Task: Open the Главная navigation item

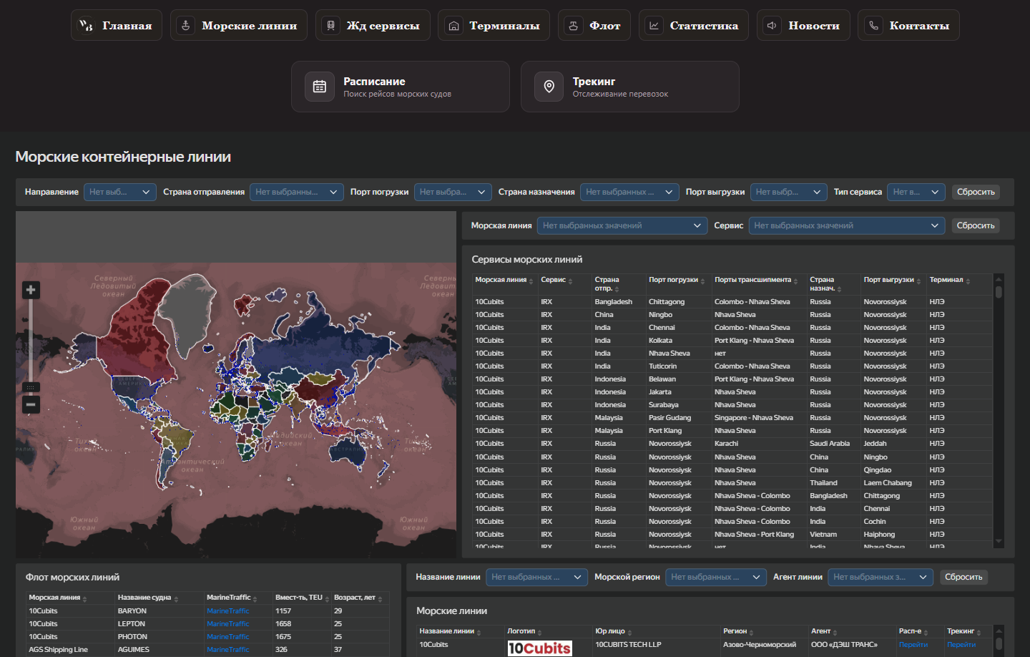Action: [117, 25]
